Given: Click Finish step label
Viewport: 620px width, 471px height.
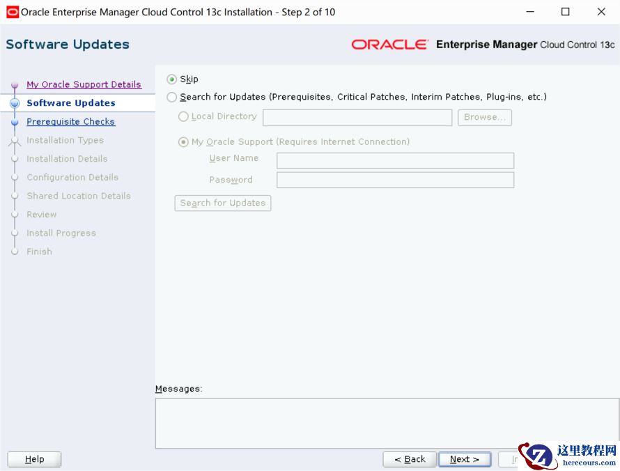Looking at the screenshot, I should (39, 252).
